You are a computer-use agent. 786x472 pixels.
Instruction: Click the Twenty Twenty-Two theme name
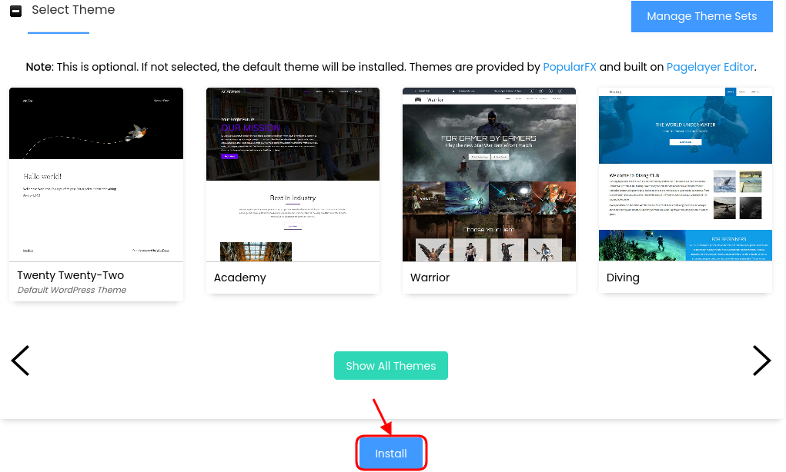[71, 275]
